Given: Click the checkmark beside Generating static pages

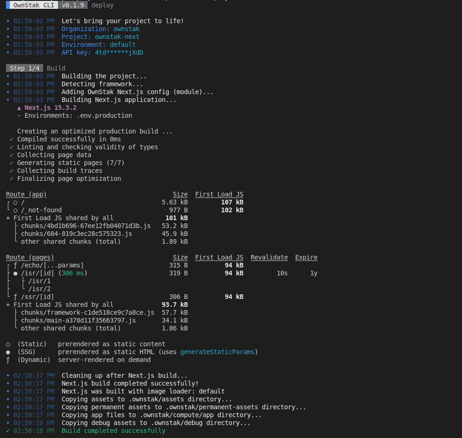Looking at the screenshot, I should click(12, 163).
